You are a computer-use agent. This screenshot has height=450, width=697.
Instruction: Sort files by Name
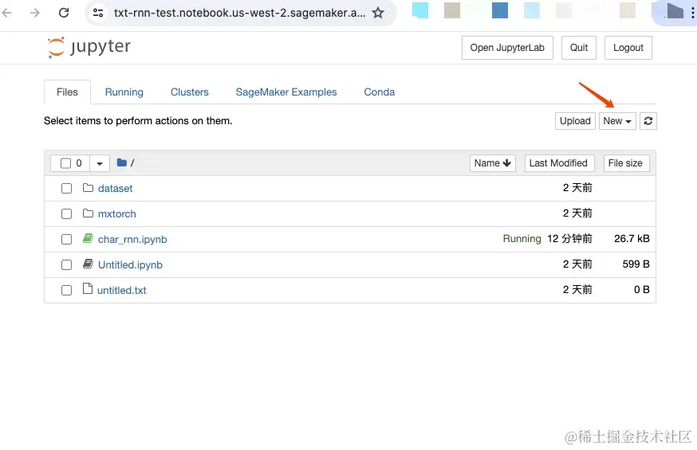pyautogui.click(x=493, y=162)
